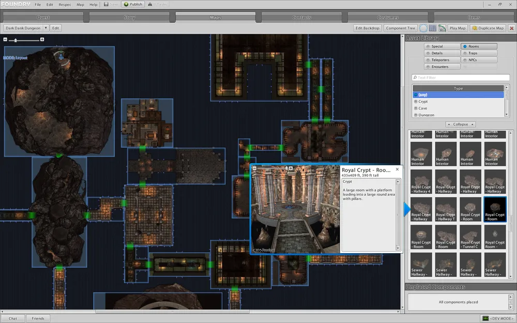
Task: Collapse the asset filter section
Action: 461,125
